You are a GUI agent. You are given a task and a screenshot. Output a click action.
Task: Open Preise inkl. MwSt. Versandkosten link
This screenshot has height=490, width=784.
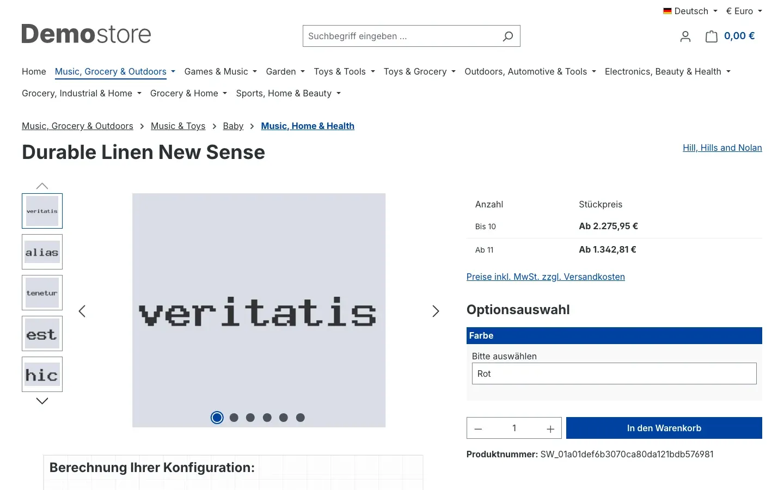click(546, 277)
